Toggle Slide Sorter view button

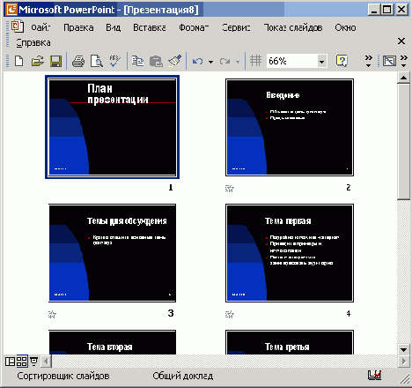(x=22, y=362)
